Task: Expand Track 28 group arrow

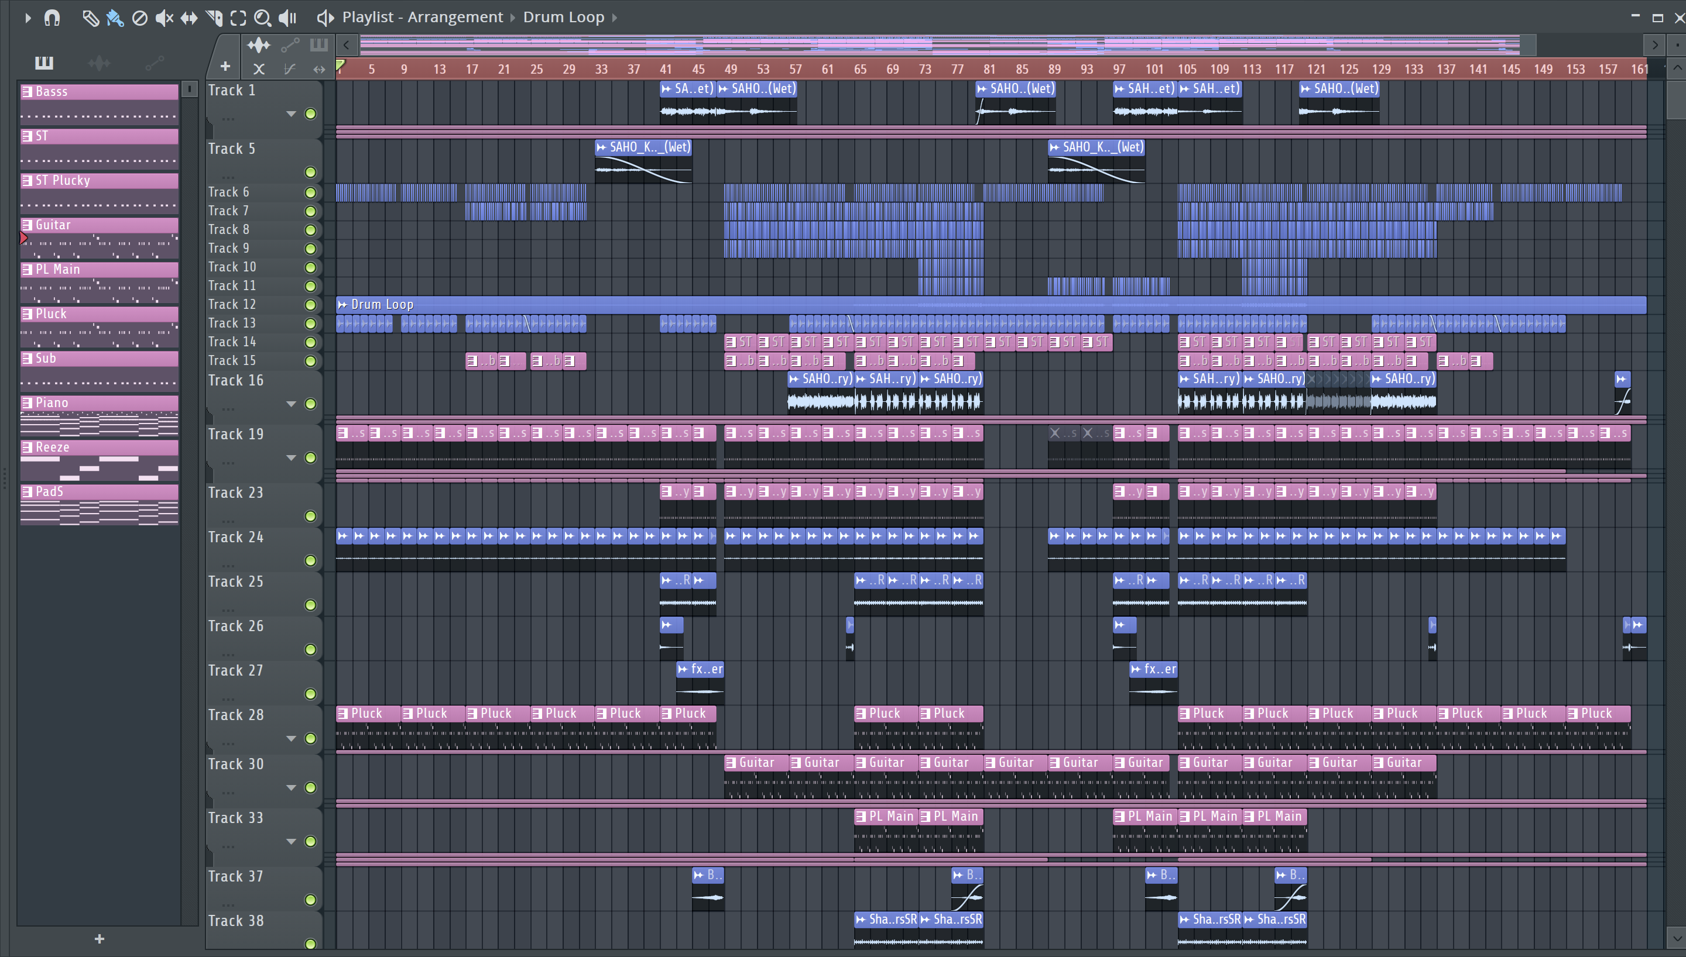Action: pyautogui.click(x=290, y=738)
